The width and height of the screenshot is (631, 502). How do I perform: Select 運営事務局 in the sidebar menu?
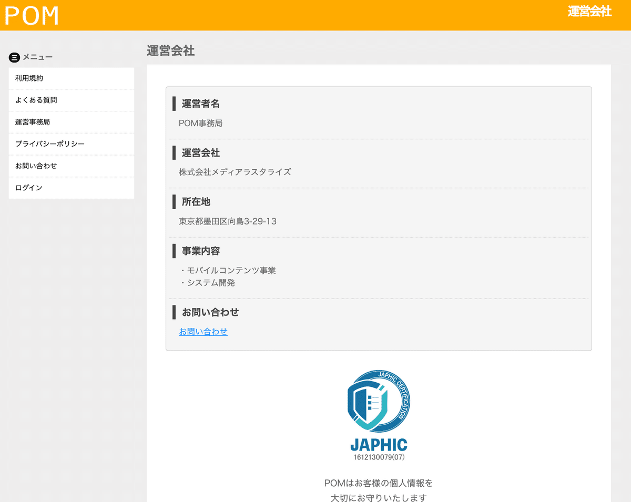coord(32,122)
